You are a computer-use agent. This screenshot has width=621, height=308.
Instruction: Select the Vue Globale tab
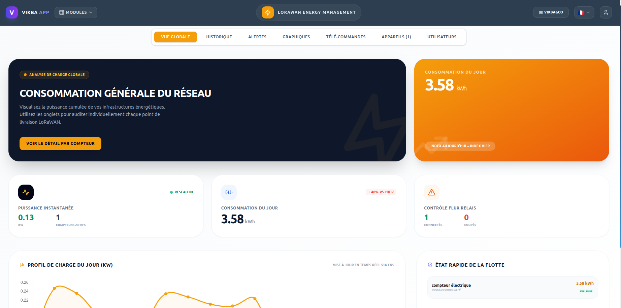[175, 37]
